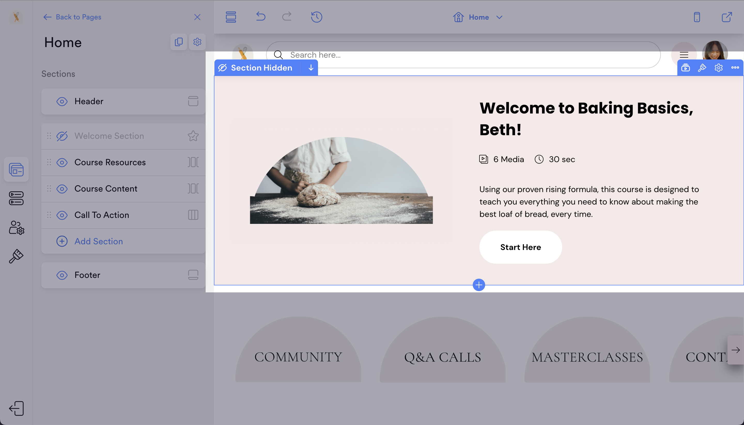Click section style brush icon in section toolbar

tap(702, 68)
